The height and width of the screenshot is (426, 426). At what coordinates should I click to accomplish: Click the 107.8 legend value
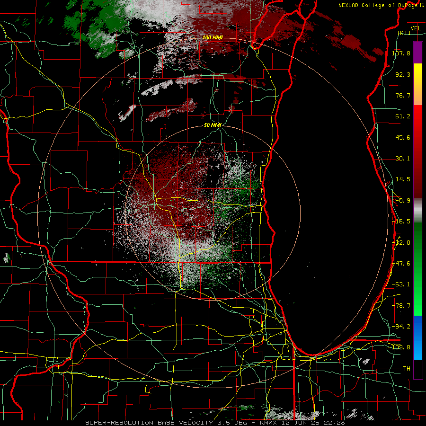[401, 53]
